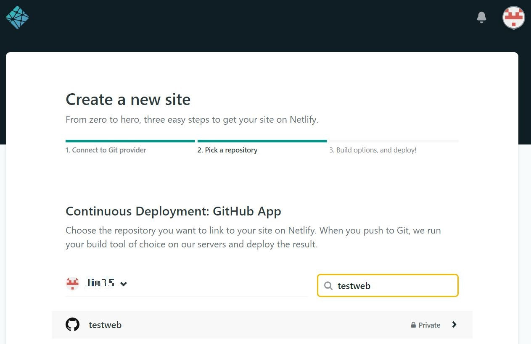
Task: Click the GitHub octocat icon beside testweb
Action: click(x=72, y=324)
